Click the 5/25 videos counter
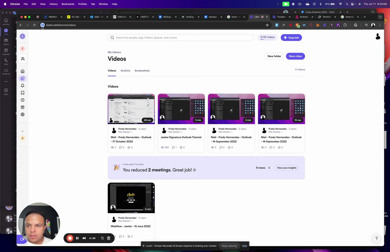The height and width of the screenshot is (252, 390). pos(268,37)
